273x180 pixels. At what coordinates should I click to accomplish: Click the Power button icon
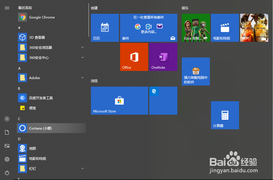pos(7,173)
